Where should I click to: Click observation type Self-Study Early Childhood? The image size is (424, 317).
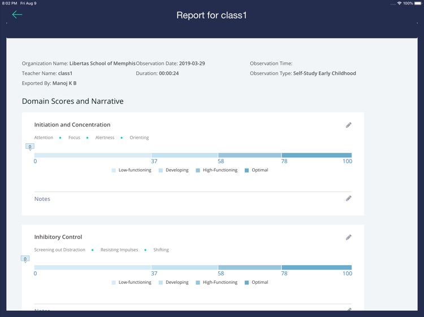coord(325,73)
